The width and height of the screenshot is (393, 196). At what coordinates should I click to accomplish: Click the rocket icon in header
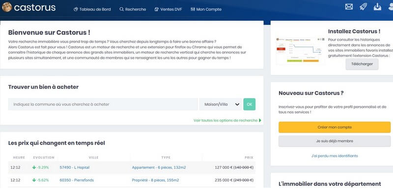click(363, 7)
